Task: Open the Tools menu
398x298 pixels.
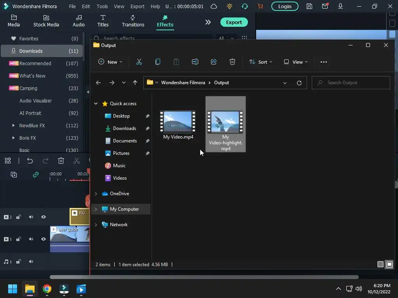Action: 102,6
